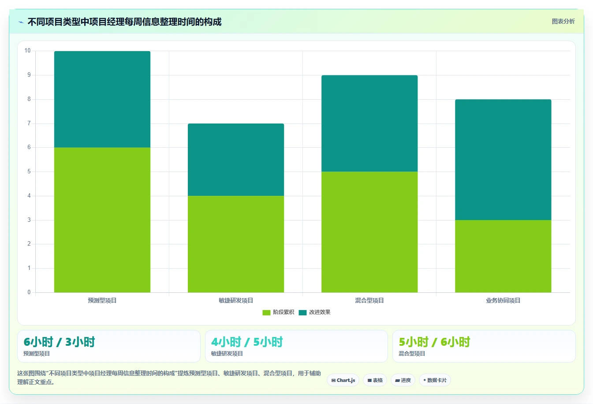Click the 预测型项目 x-axis label
Screen dimensions: 593x404
pos(102,300)
